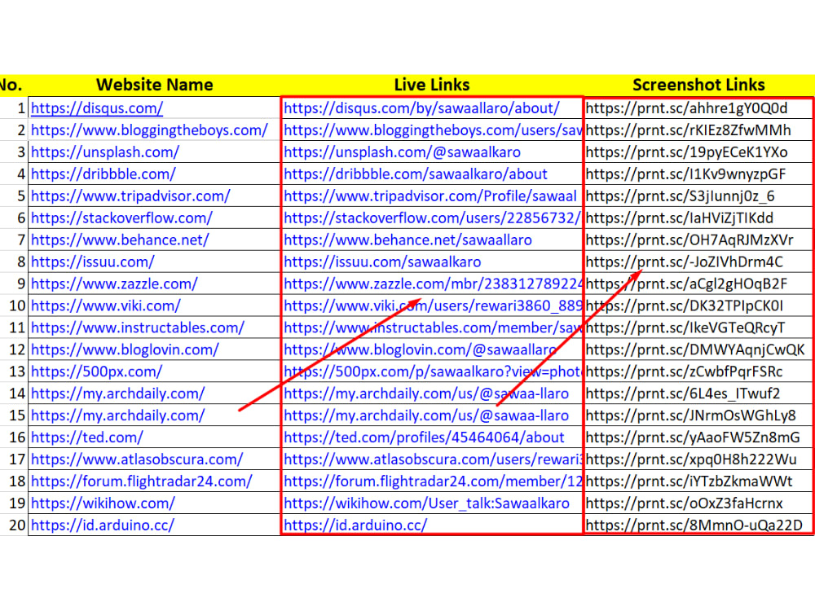815x611 pixels.
Task: Select the cell https://prnt.sc/aCgl2gHOqB2F
Action: click(698, 284)
